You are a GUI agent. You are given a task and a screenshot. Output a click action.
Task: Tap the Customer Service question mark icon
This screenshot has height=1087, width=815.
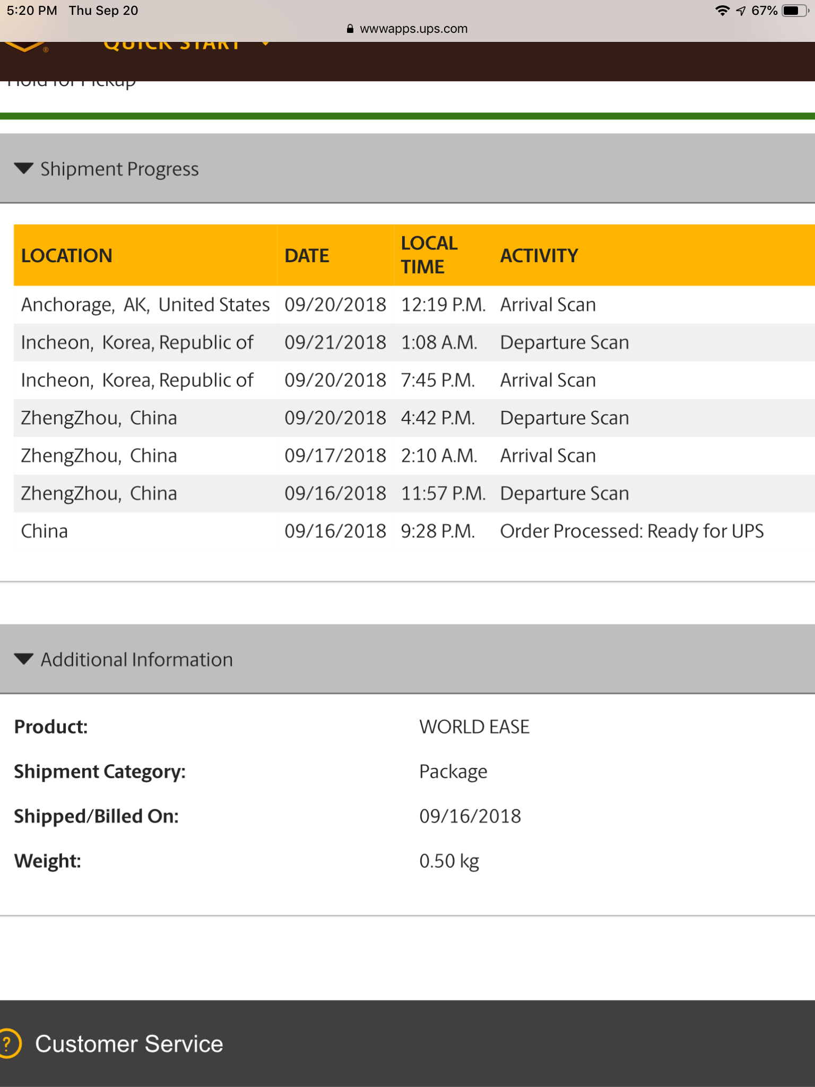(8, 1043)
